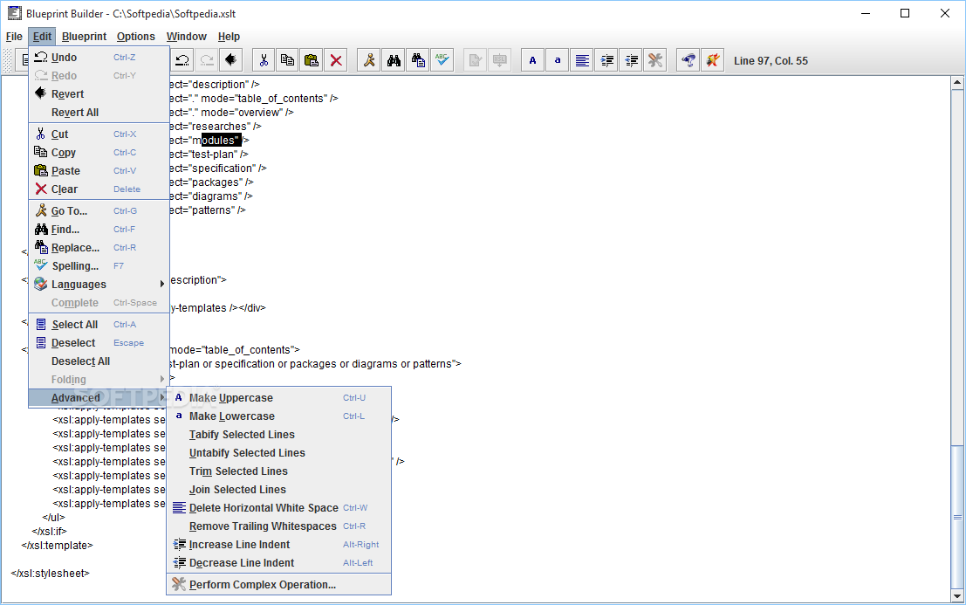Open Find... from the Edit menu
The image size is (966, 605).
[99, 230]
